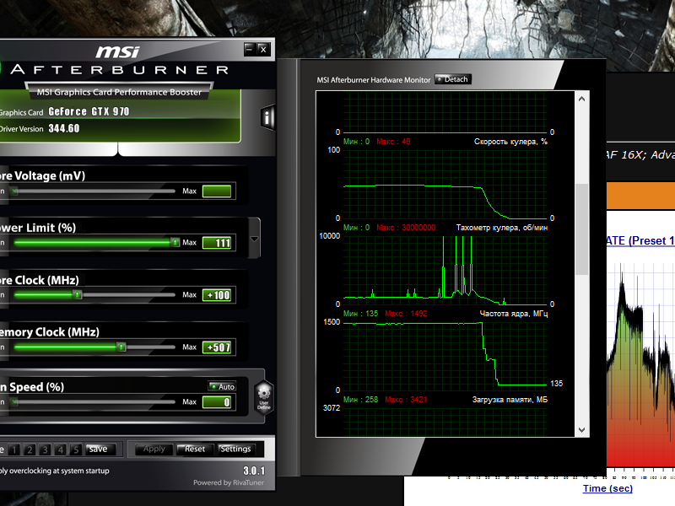The image size is (675, 506).
Task: Click the Макс : 30000000 value
Action: tap(406, 228)
